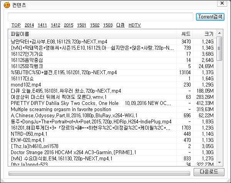Sort by the 씨드 column header

pyautogui.click(x=184, y=34)
